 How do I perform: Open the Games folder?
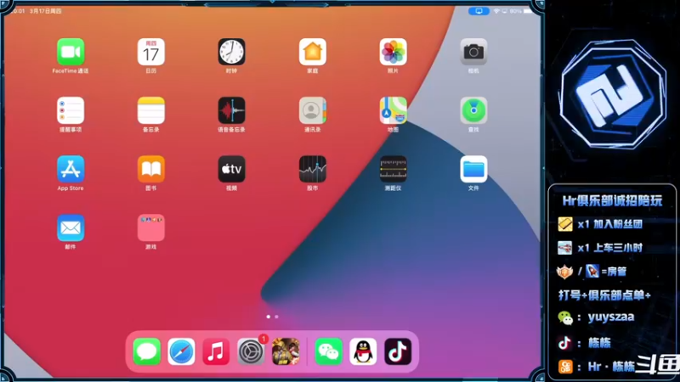click(x=151, y=228)
